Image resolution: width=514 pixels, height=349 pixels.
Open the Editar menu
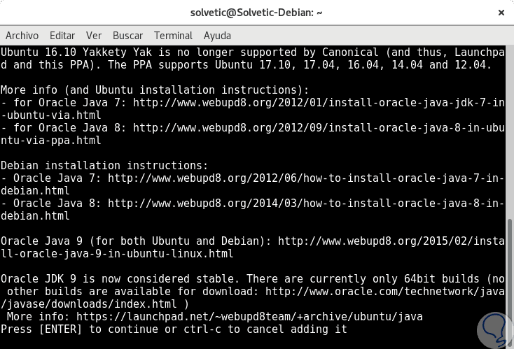point(62,36)
